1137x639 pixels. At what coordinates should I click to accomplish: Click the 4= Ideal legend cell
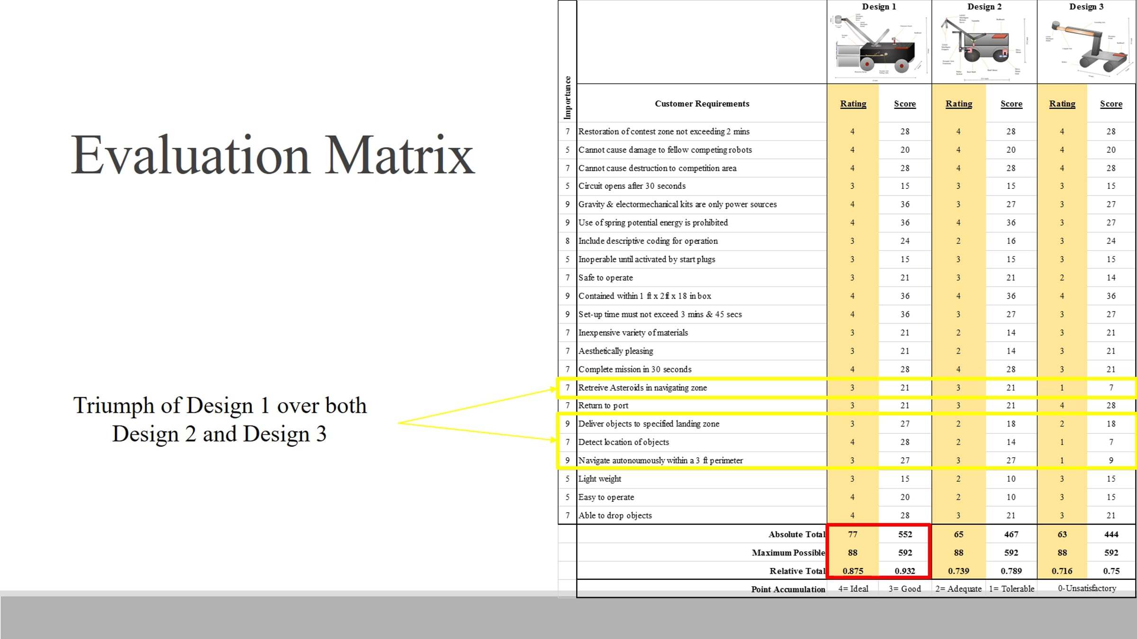[x=853, y=589]
